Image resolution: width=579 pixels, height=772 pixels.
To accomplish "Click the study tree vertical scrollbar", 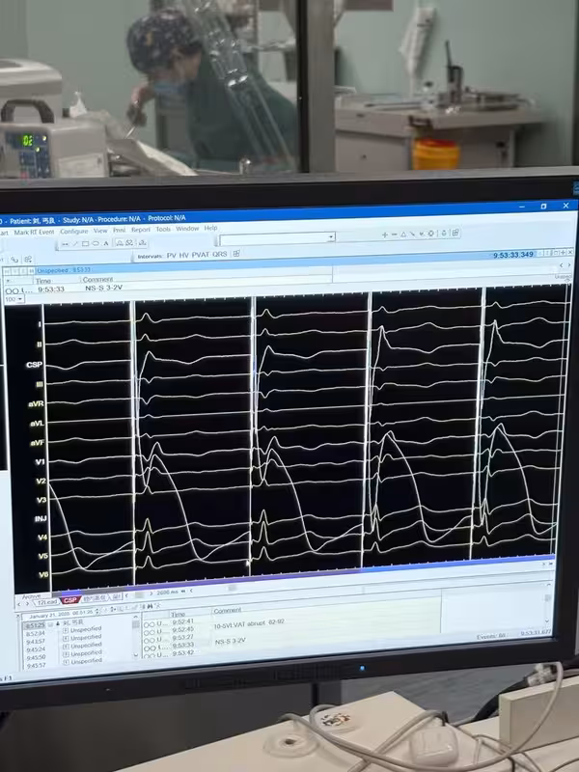I will [x=136, y=636].
